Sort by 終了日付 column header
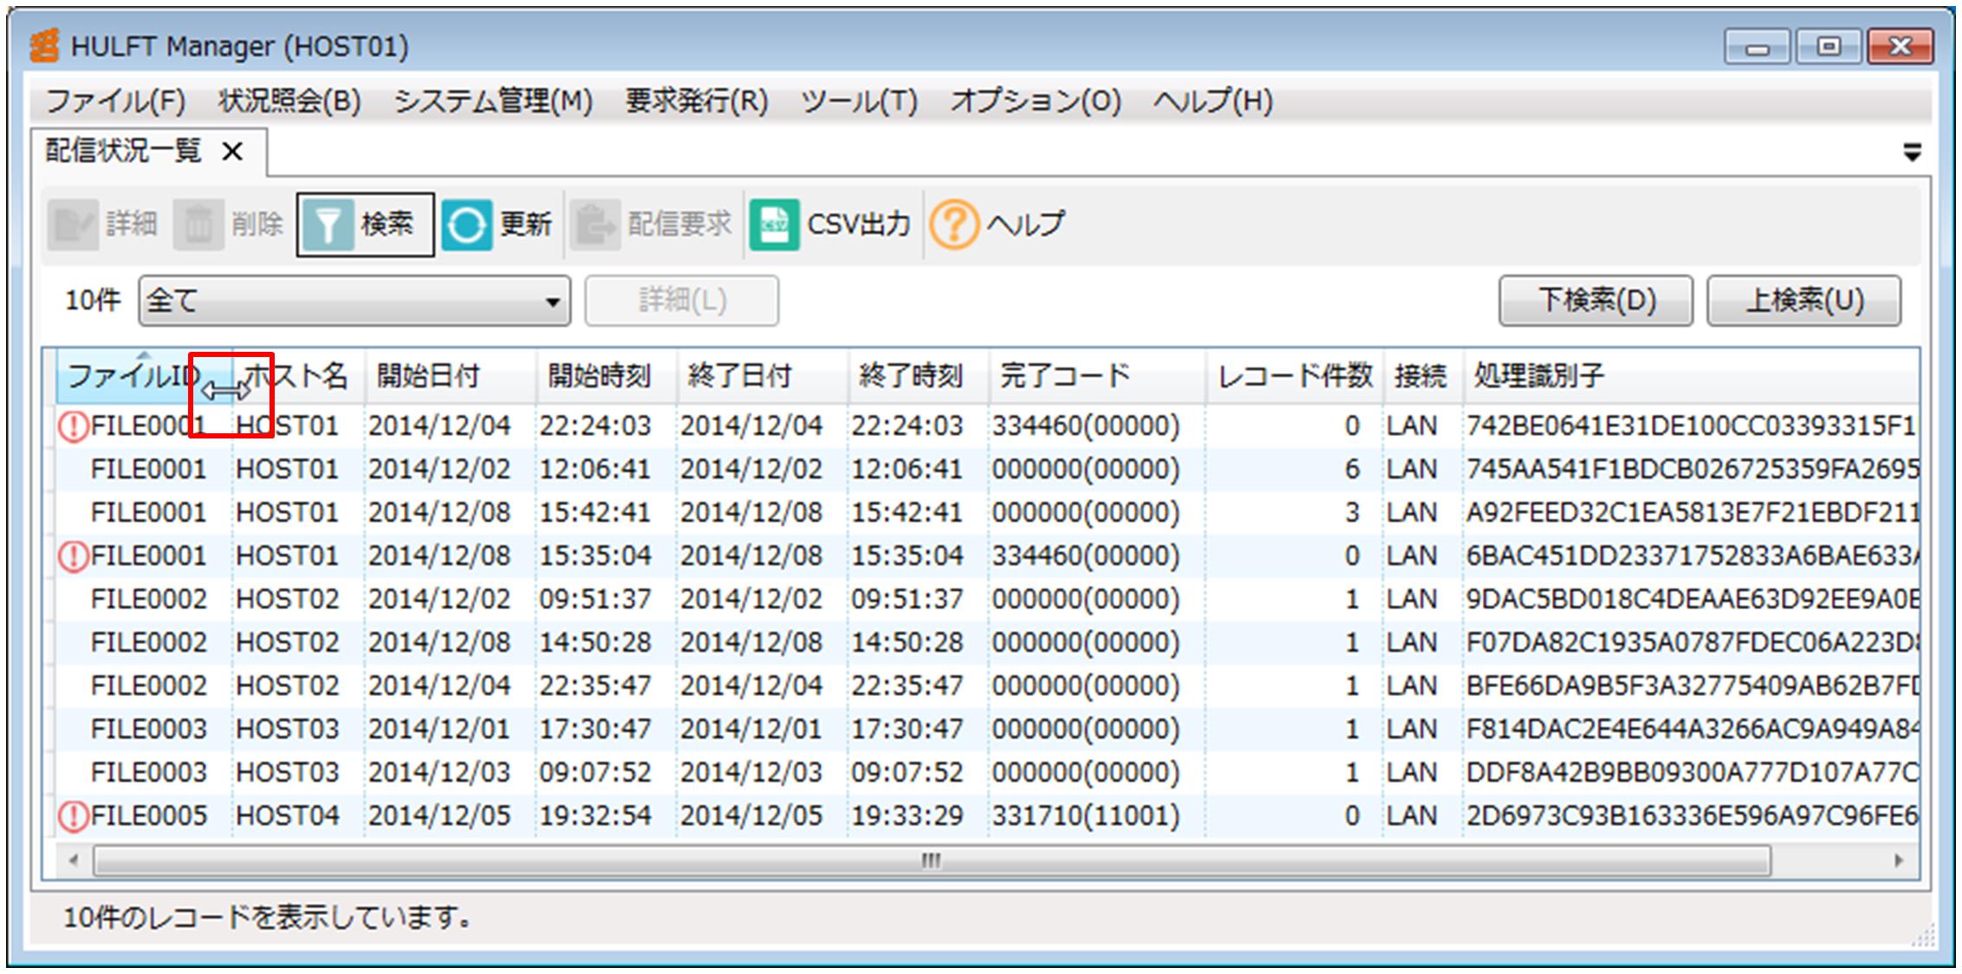Image resolution: width=1962 pixels, height=974 pixels. (762, 376)
